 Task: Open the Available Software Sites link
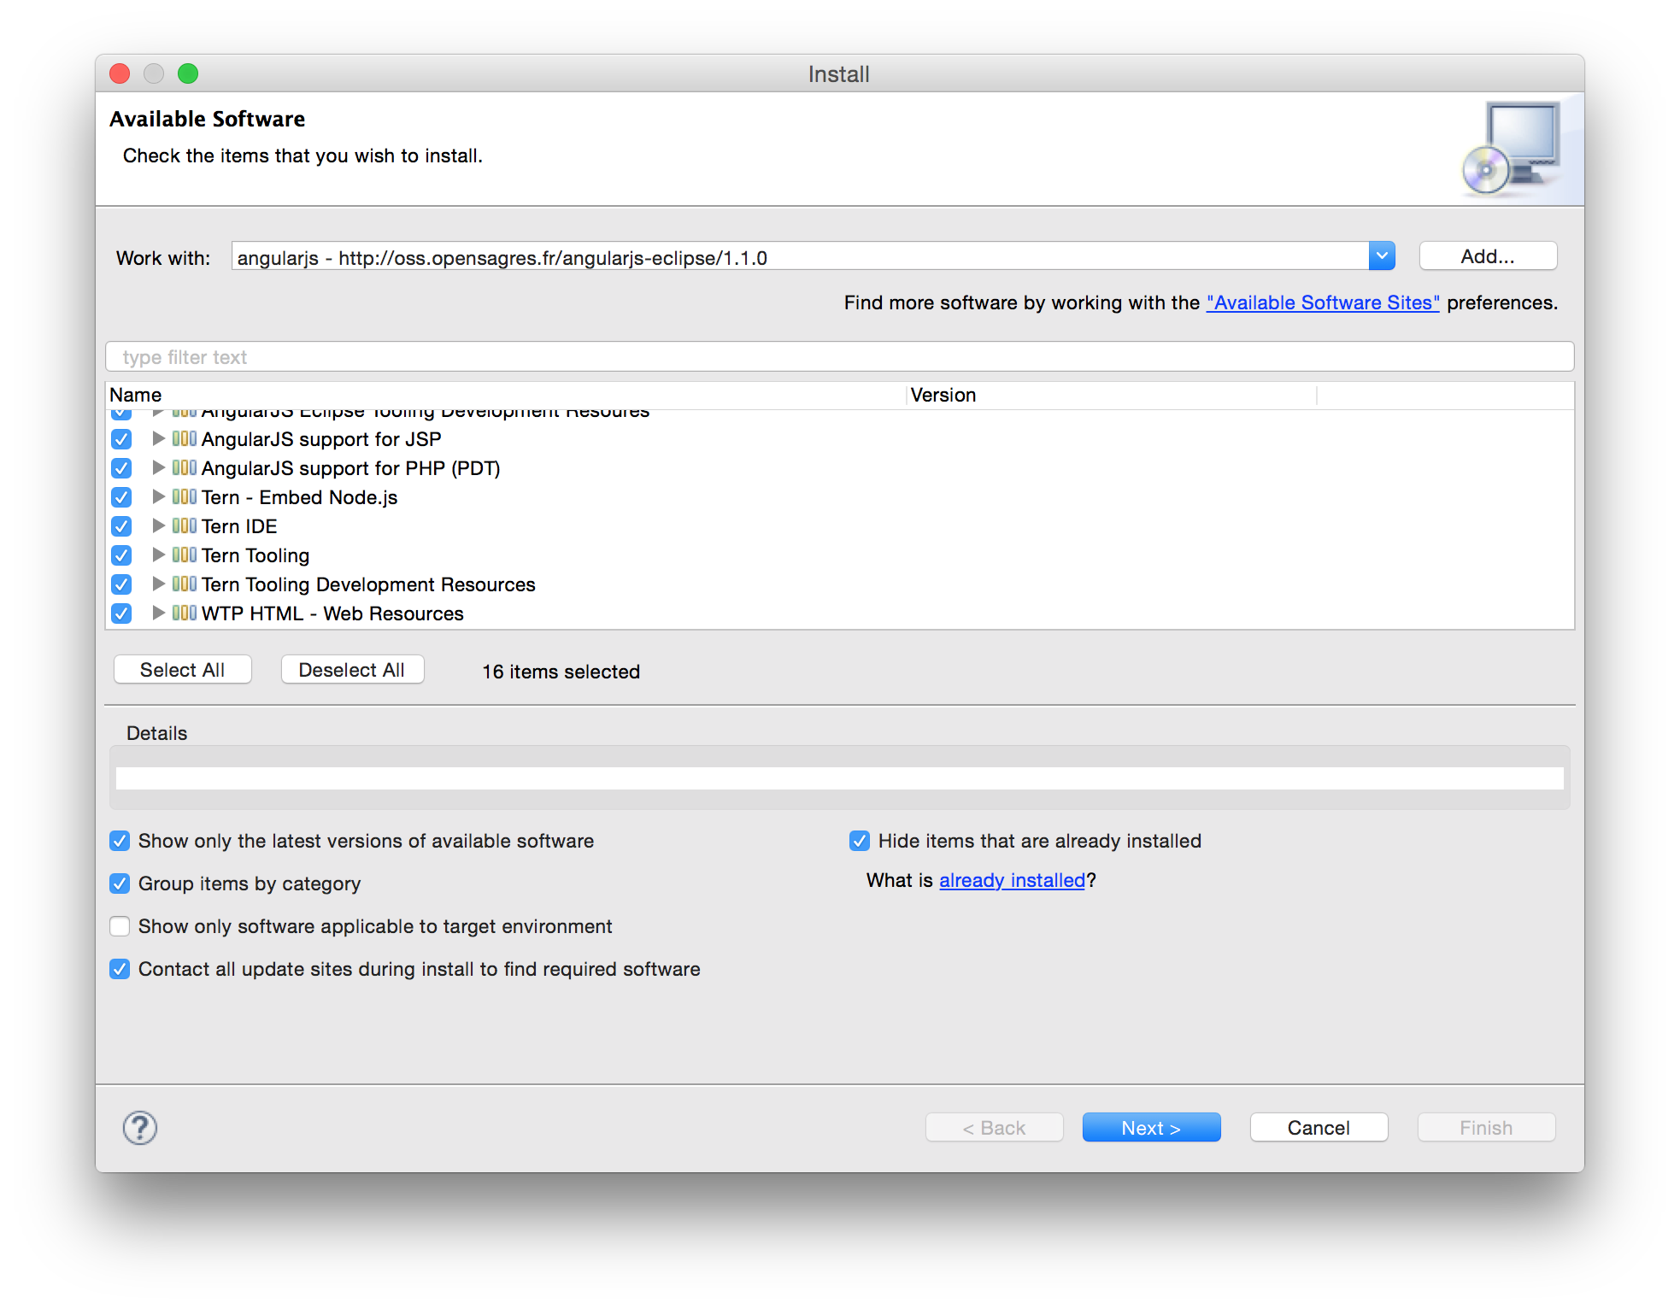coord(1322,302)
